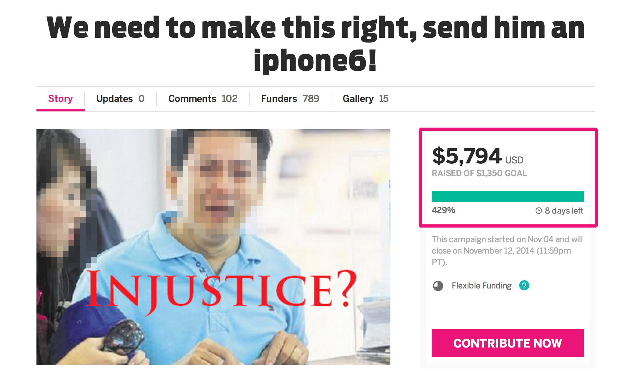Click the campaign main image

[x=213, y=247]
